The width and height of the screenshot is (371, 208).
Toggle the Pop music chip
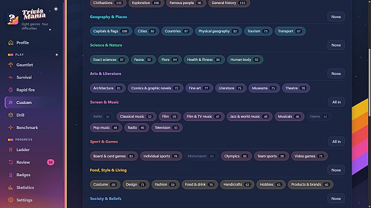(106, 127)
